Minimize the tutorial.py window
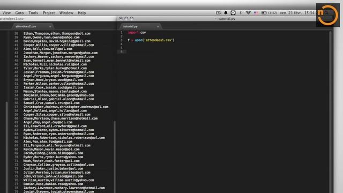 (x=126, y=19)
